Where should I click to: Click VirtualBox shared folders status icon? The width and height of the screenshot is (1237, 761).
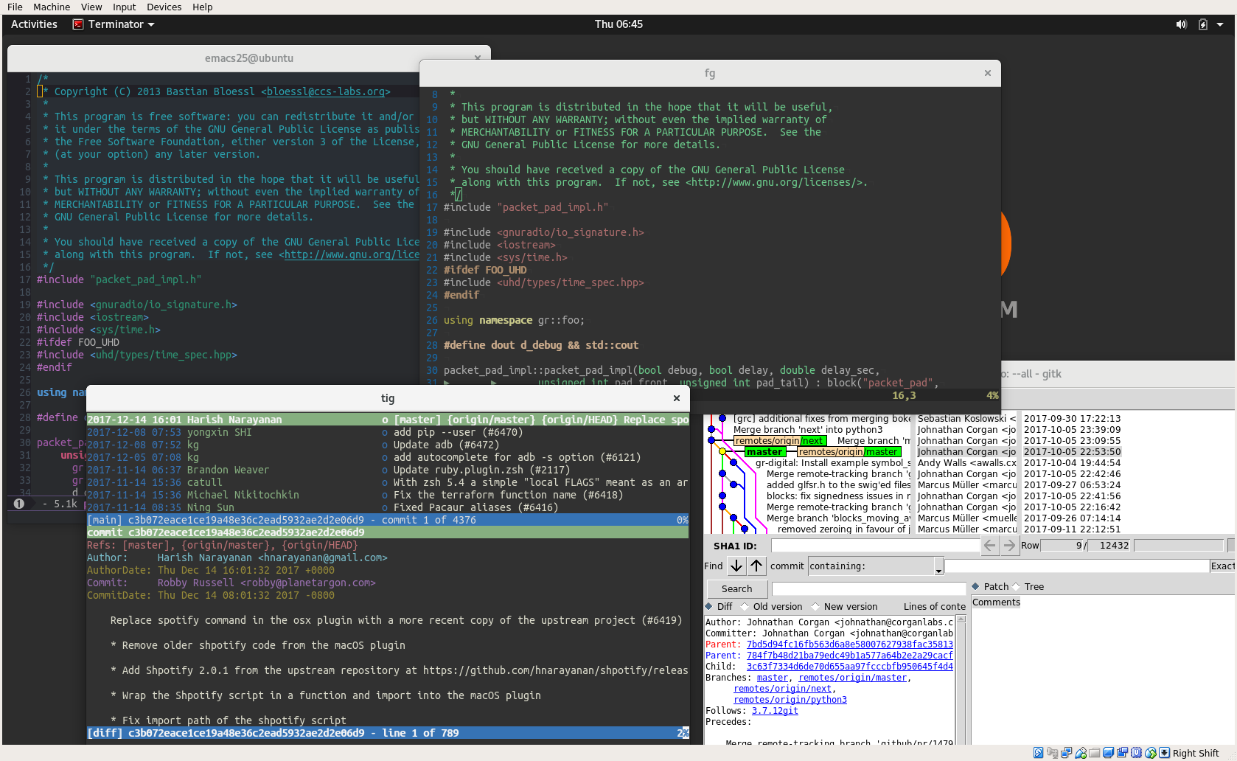[1095, 753]
